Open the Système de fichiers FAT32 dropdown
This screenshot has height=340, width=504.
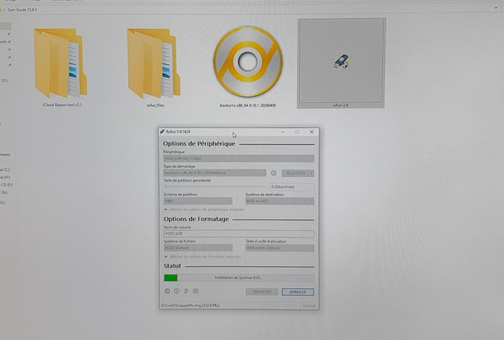[198, 248]
